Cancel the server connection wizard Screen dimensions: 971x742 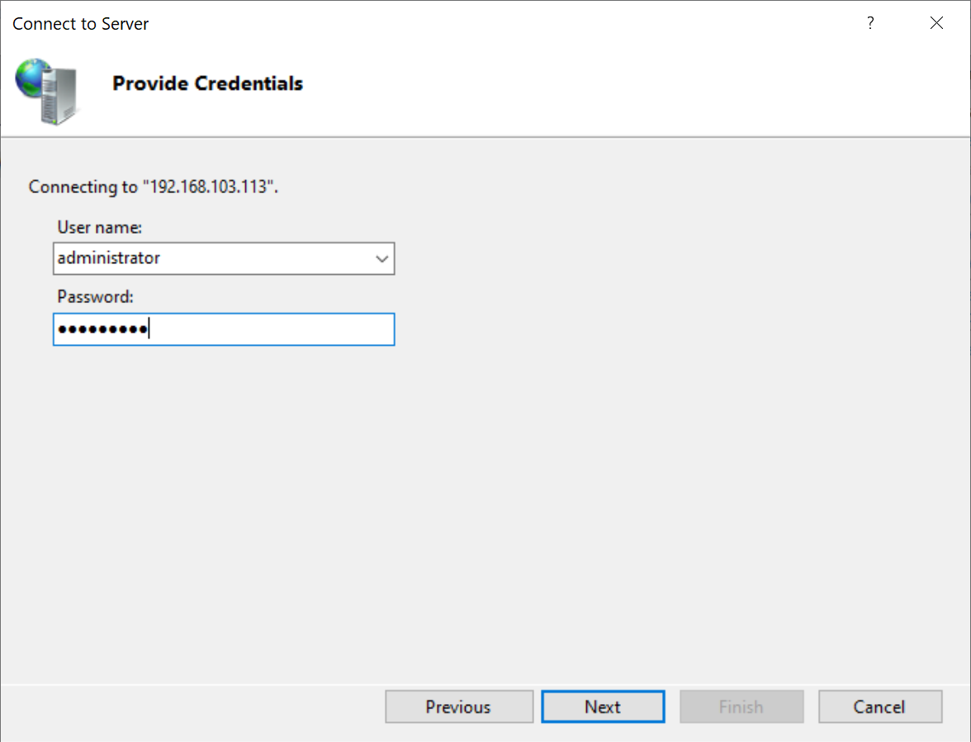point(879,707)
